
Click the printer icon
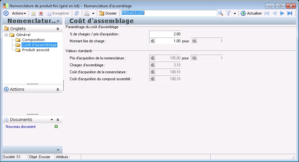pyautogui.click(x=87, y=13)
